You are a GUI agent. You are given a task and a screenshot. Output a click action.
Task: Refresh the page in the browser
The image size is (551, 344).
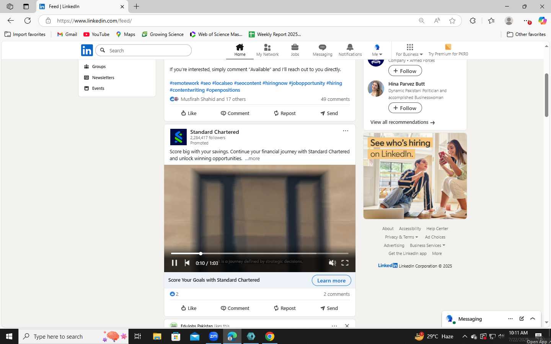tap(28, 21)
